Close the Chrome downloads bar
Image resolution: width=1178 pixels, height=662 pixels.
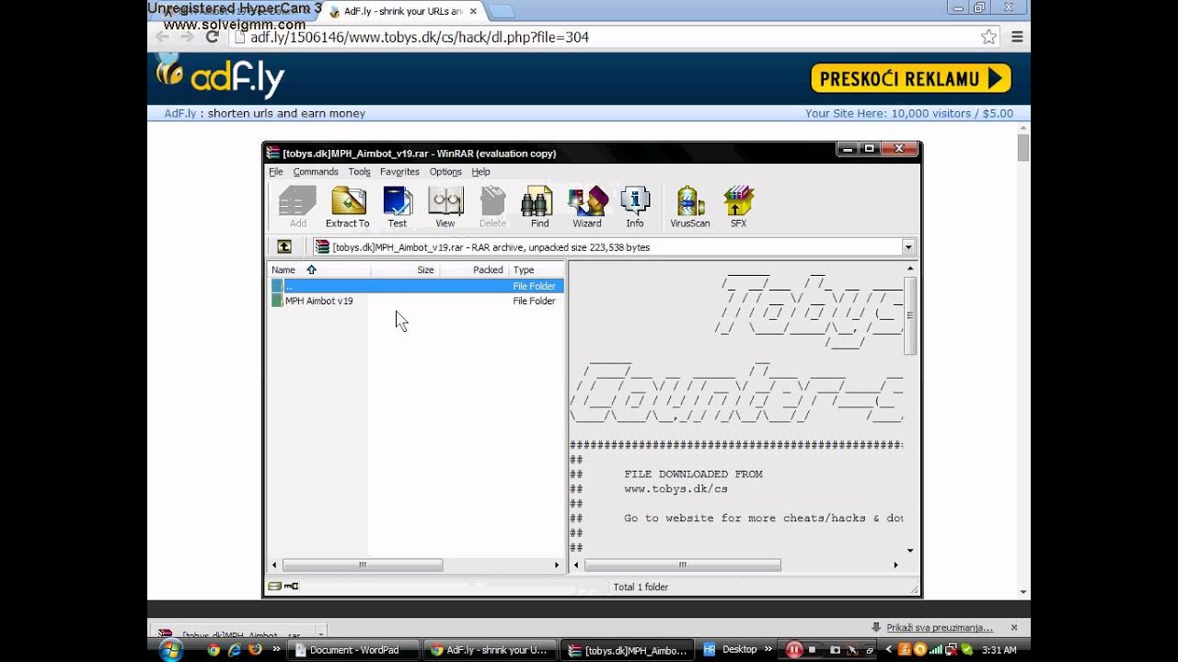tap(1014, 628)
